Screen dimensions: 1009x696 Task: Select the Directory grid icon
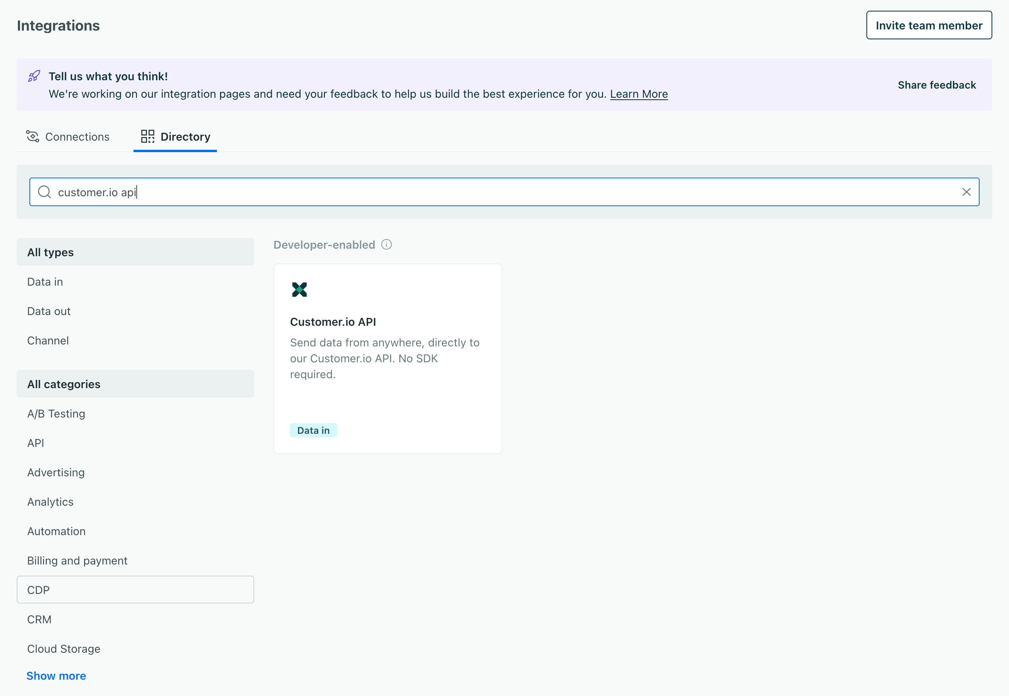click(x=147, y=137)
